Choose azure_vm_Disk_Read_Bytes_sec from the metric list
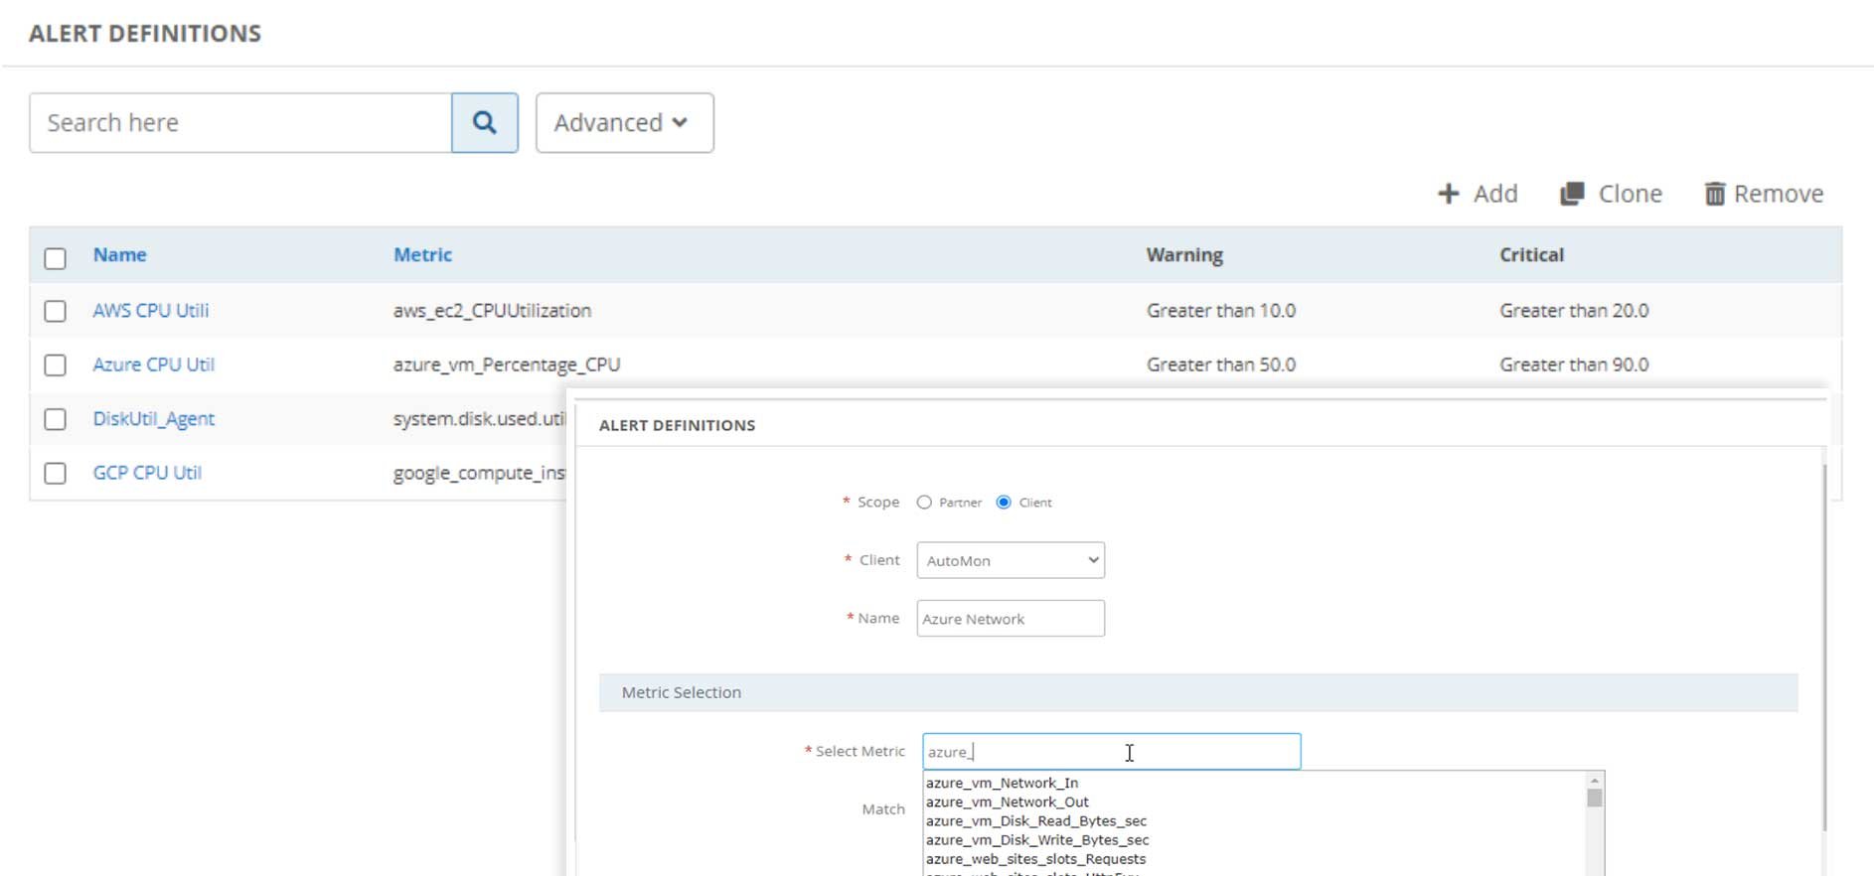The width and height of the screenshot is (1874, 876). (x=1036, y=820)
